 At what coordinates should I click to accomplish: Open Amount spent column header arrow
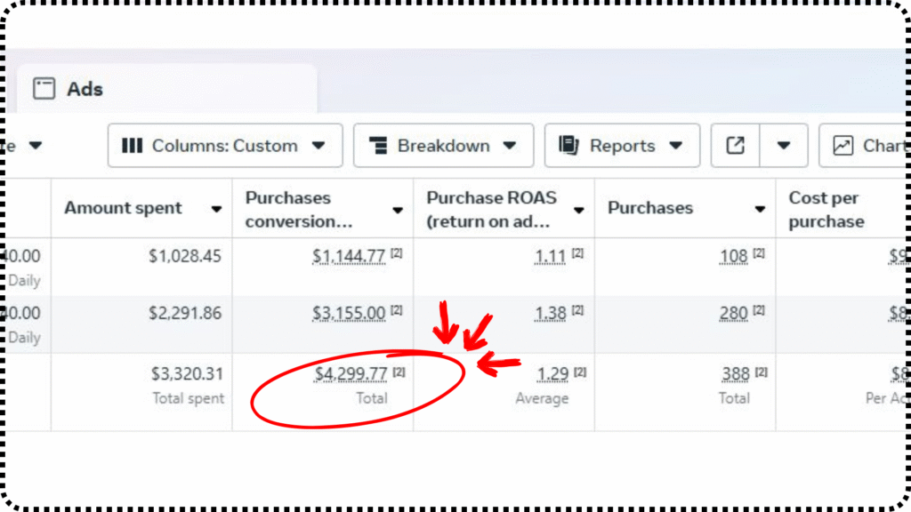point(216,209)
